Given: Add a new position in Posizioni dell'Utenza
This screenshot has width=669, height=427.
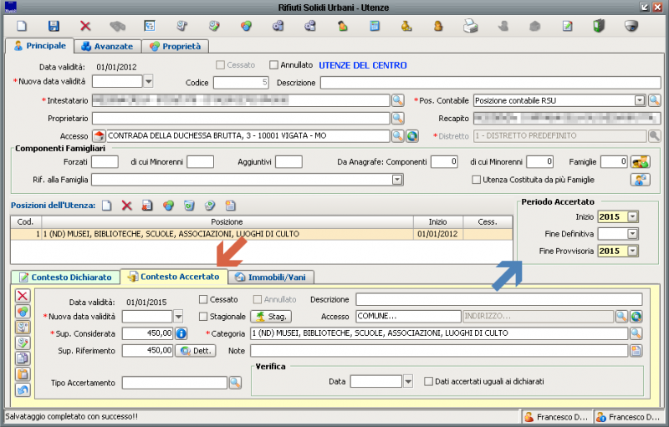Looking at the screenshot, I should [106, 205].
